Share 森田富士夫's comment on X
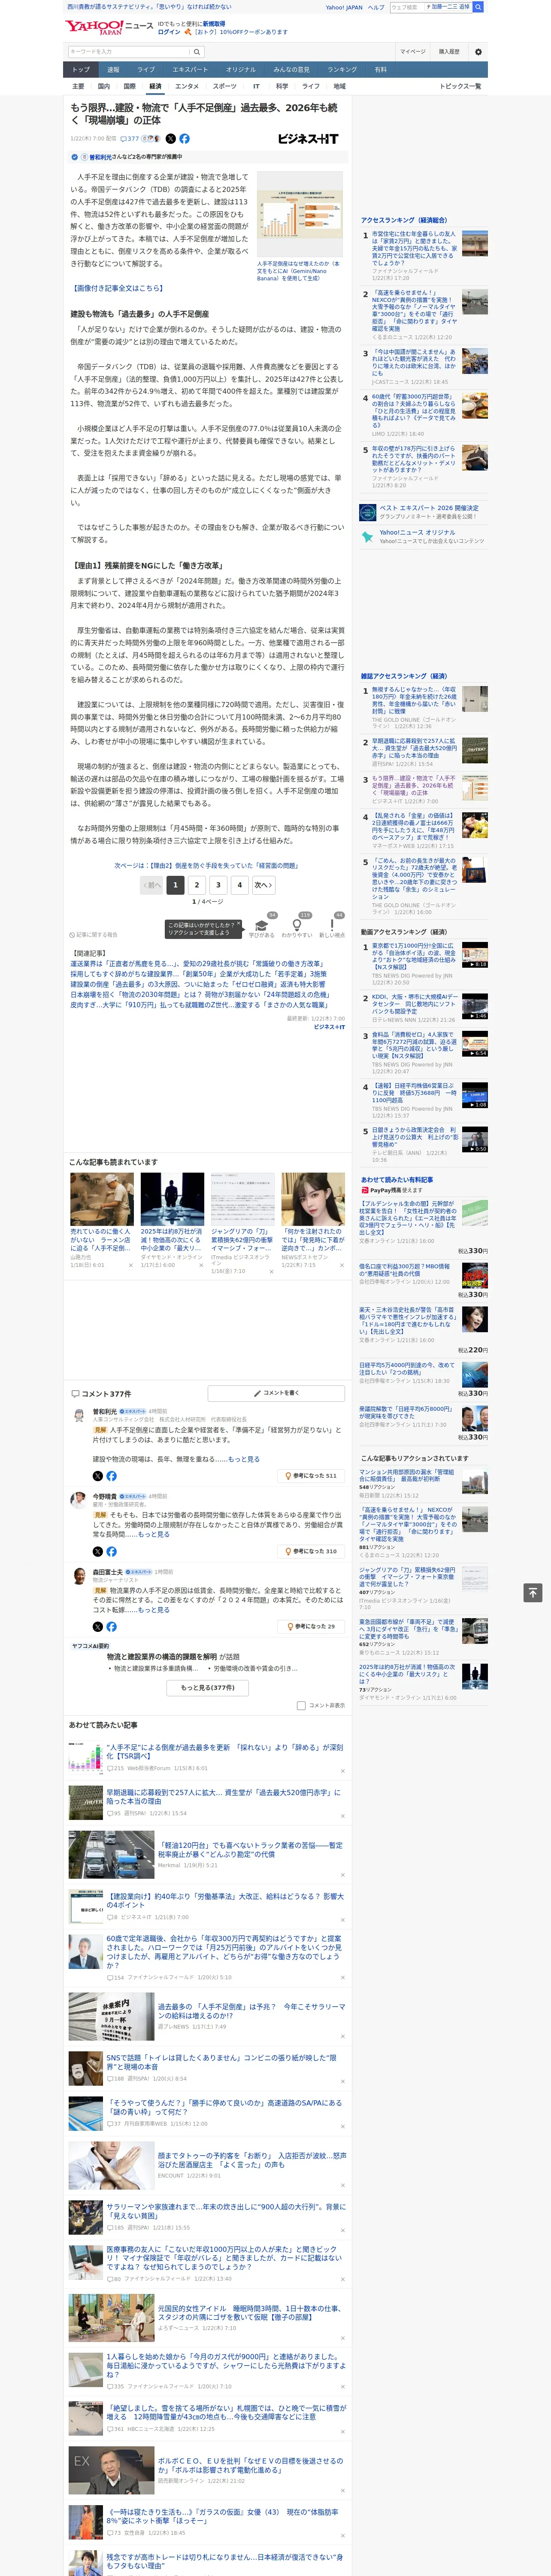 pyautogui.click(x=98, y=1627)
